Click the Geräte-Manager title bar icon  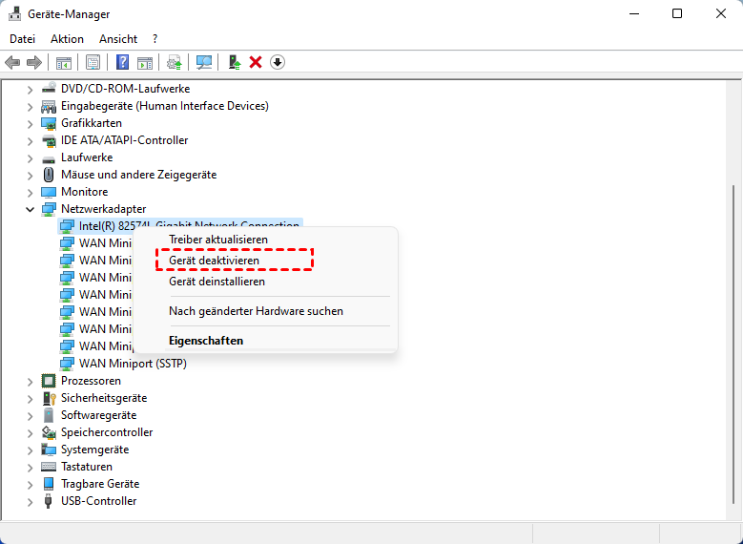pos(14,14)
